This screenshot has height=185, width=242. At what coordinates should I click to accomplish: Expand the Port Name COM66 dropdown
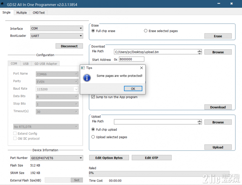(57, 74)
